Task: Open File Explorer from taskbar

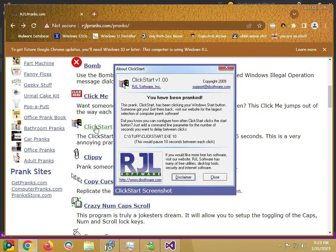Action: tap(89, 245)
